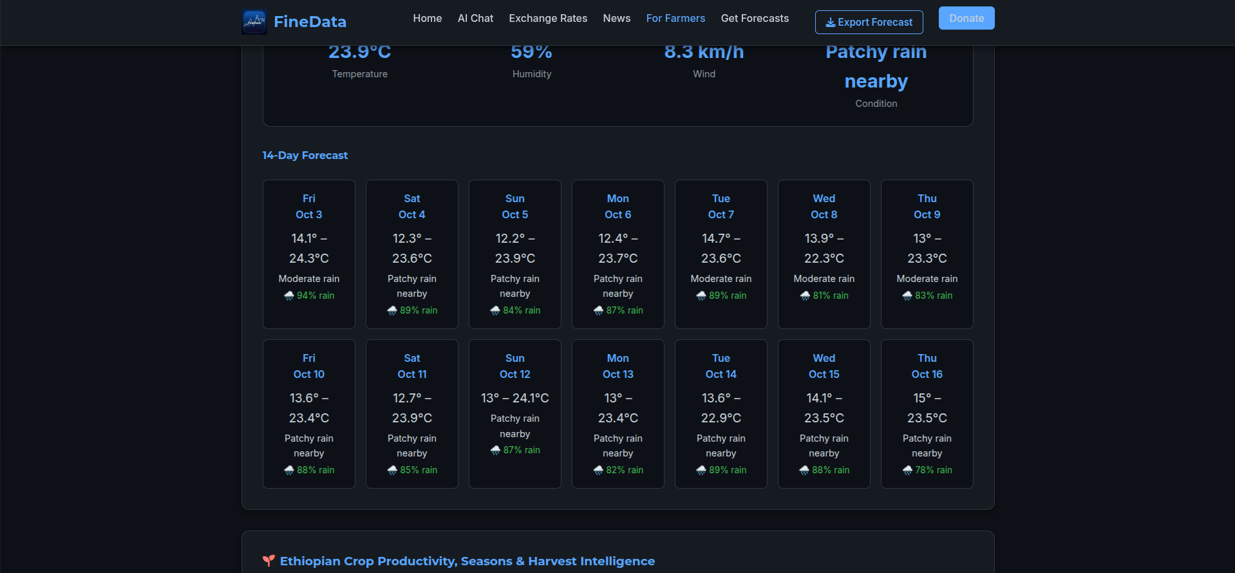The width and height of the screenshot is (1235, 573).
Task: Click rain cloud icon on Sun Oct 12 card
Action: [x=495, y=450]
